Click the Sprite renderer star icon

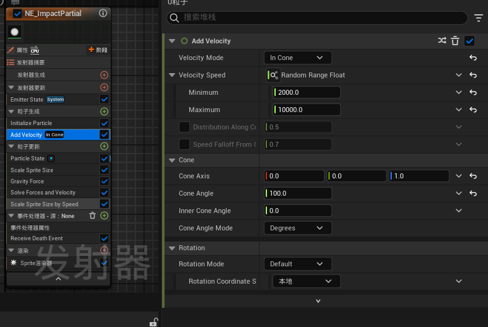14,263
